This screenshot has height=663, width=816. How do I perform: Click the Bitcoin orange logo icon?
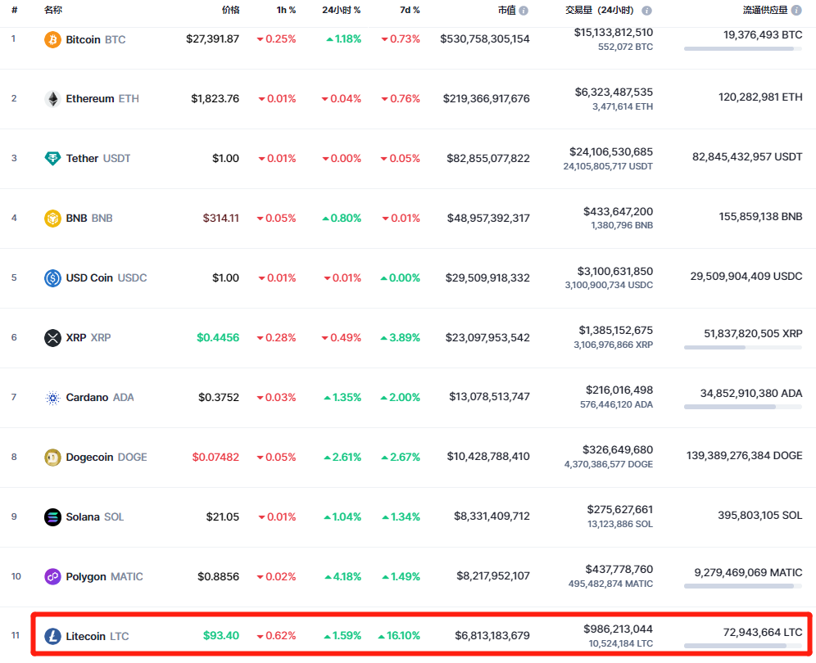click(x=52, y=39)
